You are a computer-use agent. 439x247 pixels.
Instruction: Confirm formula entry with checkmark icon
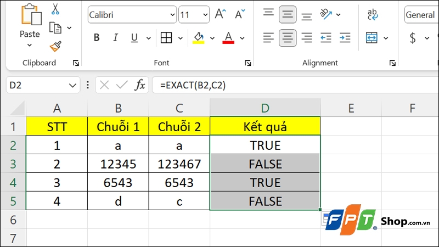click(122, 85)
